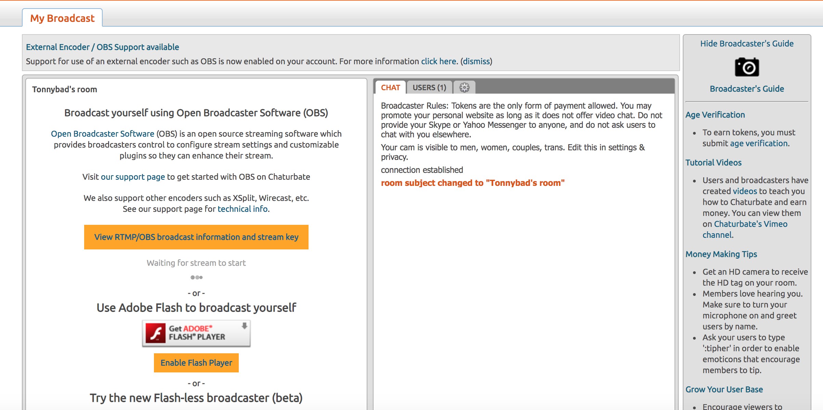Dismiss the External Encoder OBS notification
The width and height of the screenshot is (823, 410).
coord(475,61)
